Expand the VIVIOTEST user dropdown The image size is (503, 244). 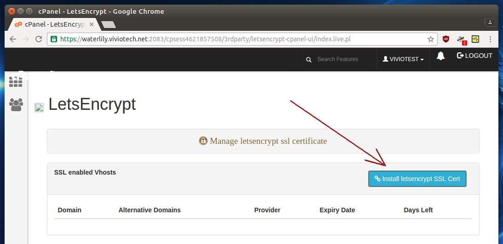click(403, 59)
